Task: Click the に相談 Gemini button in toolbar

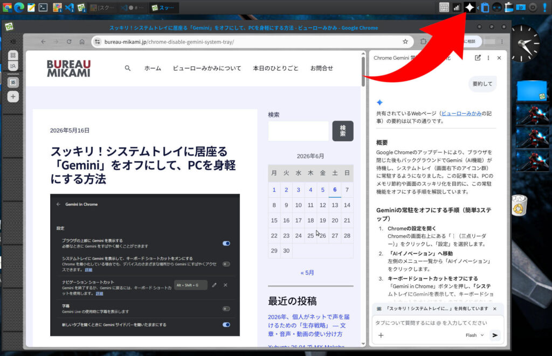Action: [470, 41]
